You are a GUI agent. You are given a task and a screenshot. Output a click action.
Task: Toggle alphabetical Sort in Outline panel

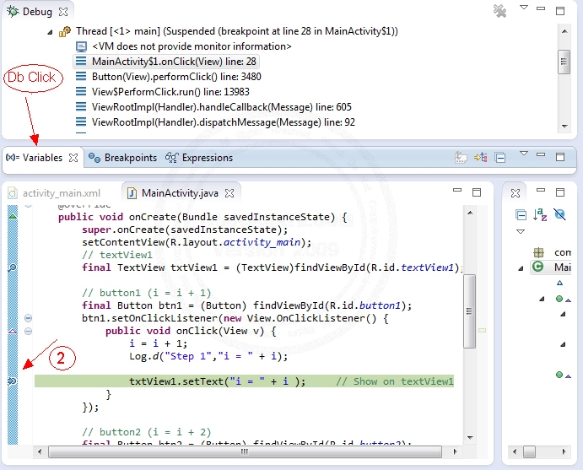(x=540, y=214)
